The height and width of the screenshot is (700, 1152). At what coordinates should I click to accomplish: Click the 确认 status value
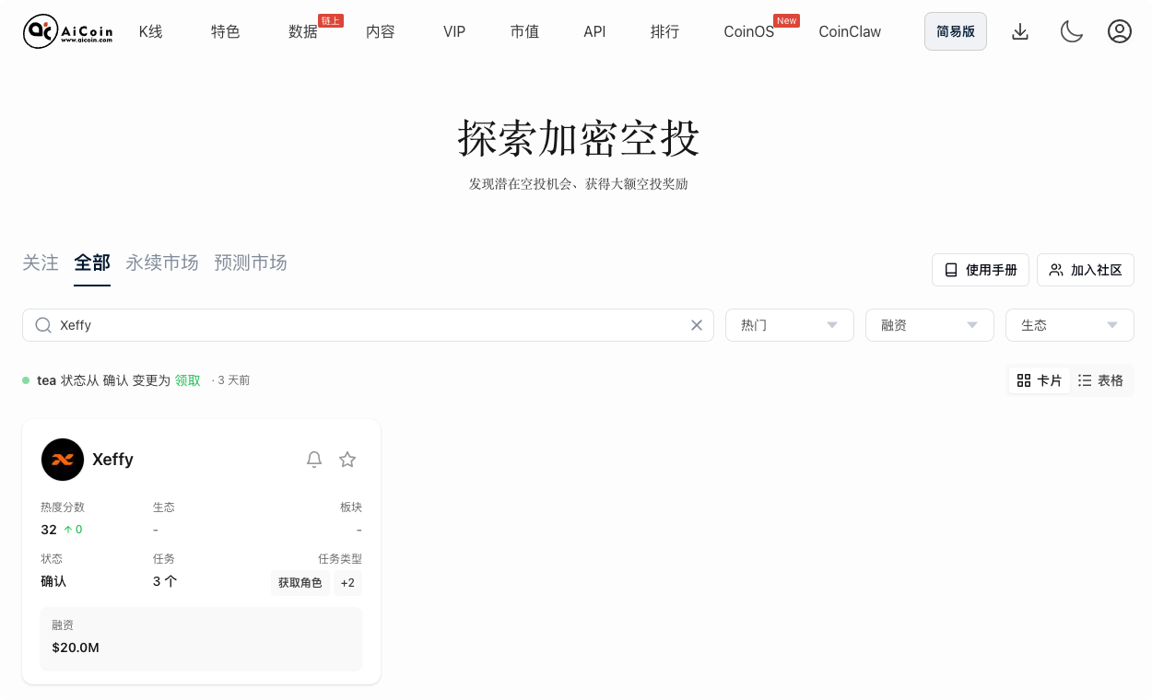click(x=53, y=581)
